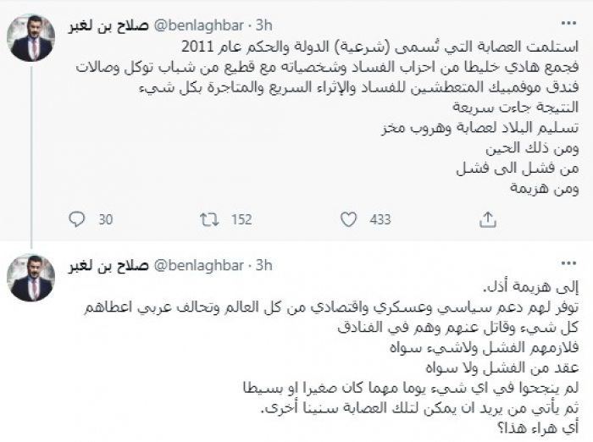Click the retweet arrows icon

[209, 219]
